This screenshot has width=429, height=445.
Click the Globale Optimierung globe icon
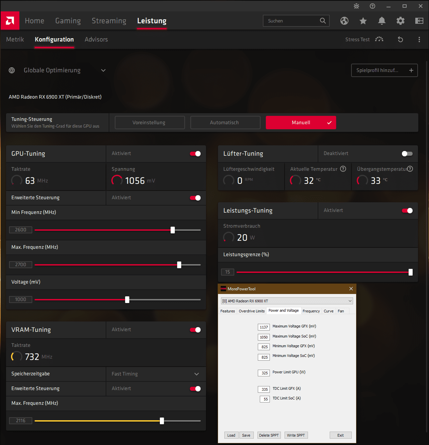coord(12,70)
